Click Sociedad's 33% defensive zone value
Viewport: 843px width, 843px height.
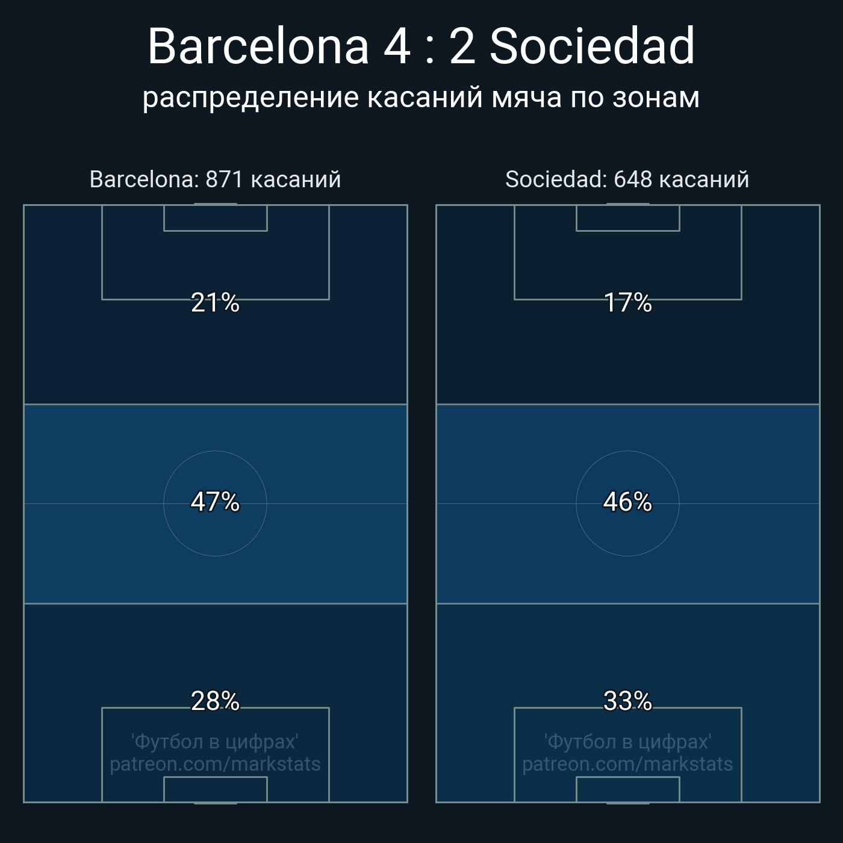628,701
